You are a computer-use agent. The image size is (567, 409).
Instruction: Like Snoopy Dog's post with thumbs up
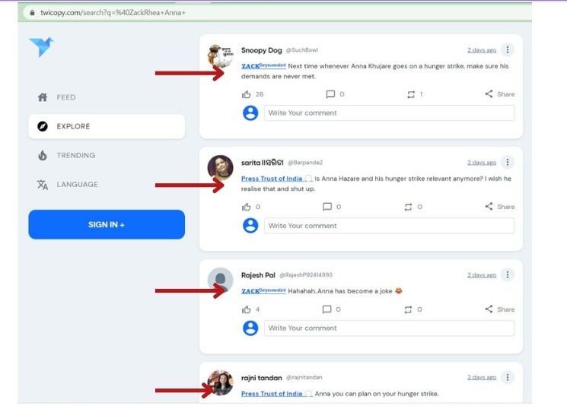point(246,94)
